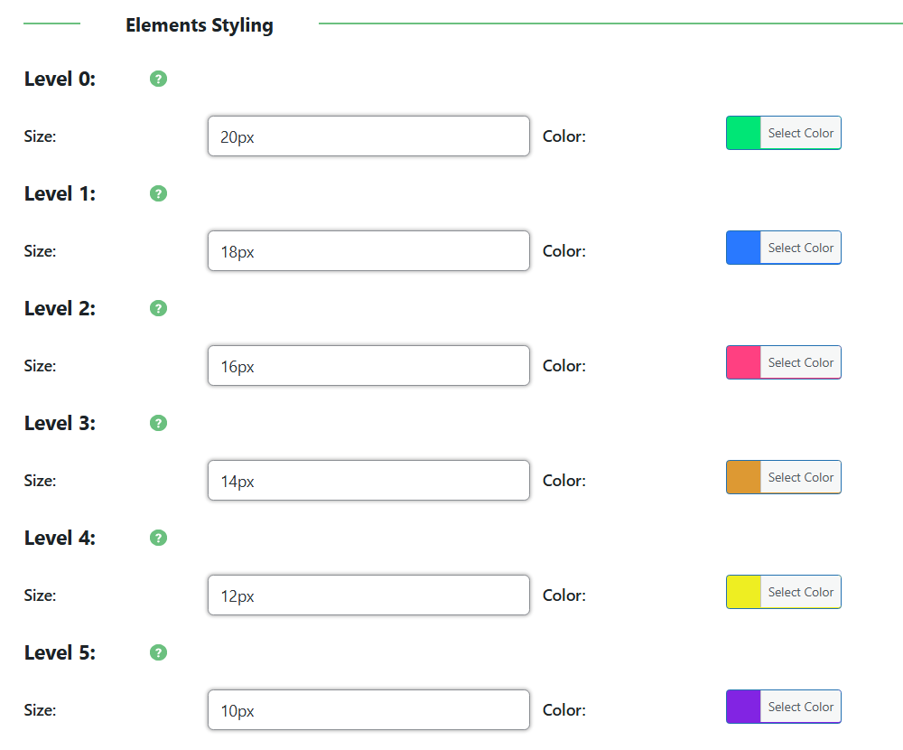Open the pink color swatch for Level 2

(743, 362)
